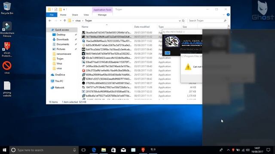Open Desktop in the navigation pane
275x154 pixels.
click(61, 35)
